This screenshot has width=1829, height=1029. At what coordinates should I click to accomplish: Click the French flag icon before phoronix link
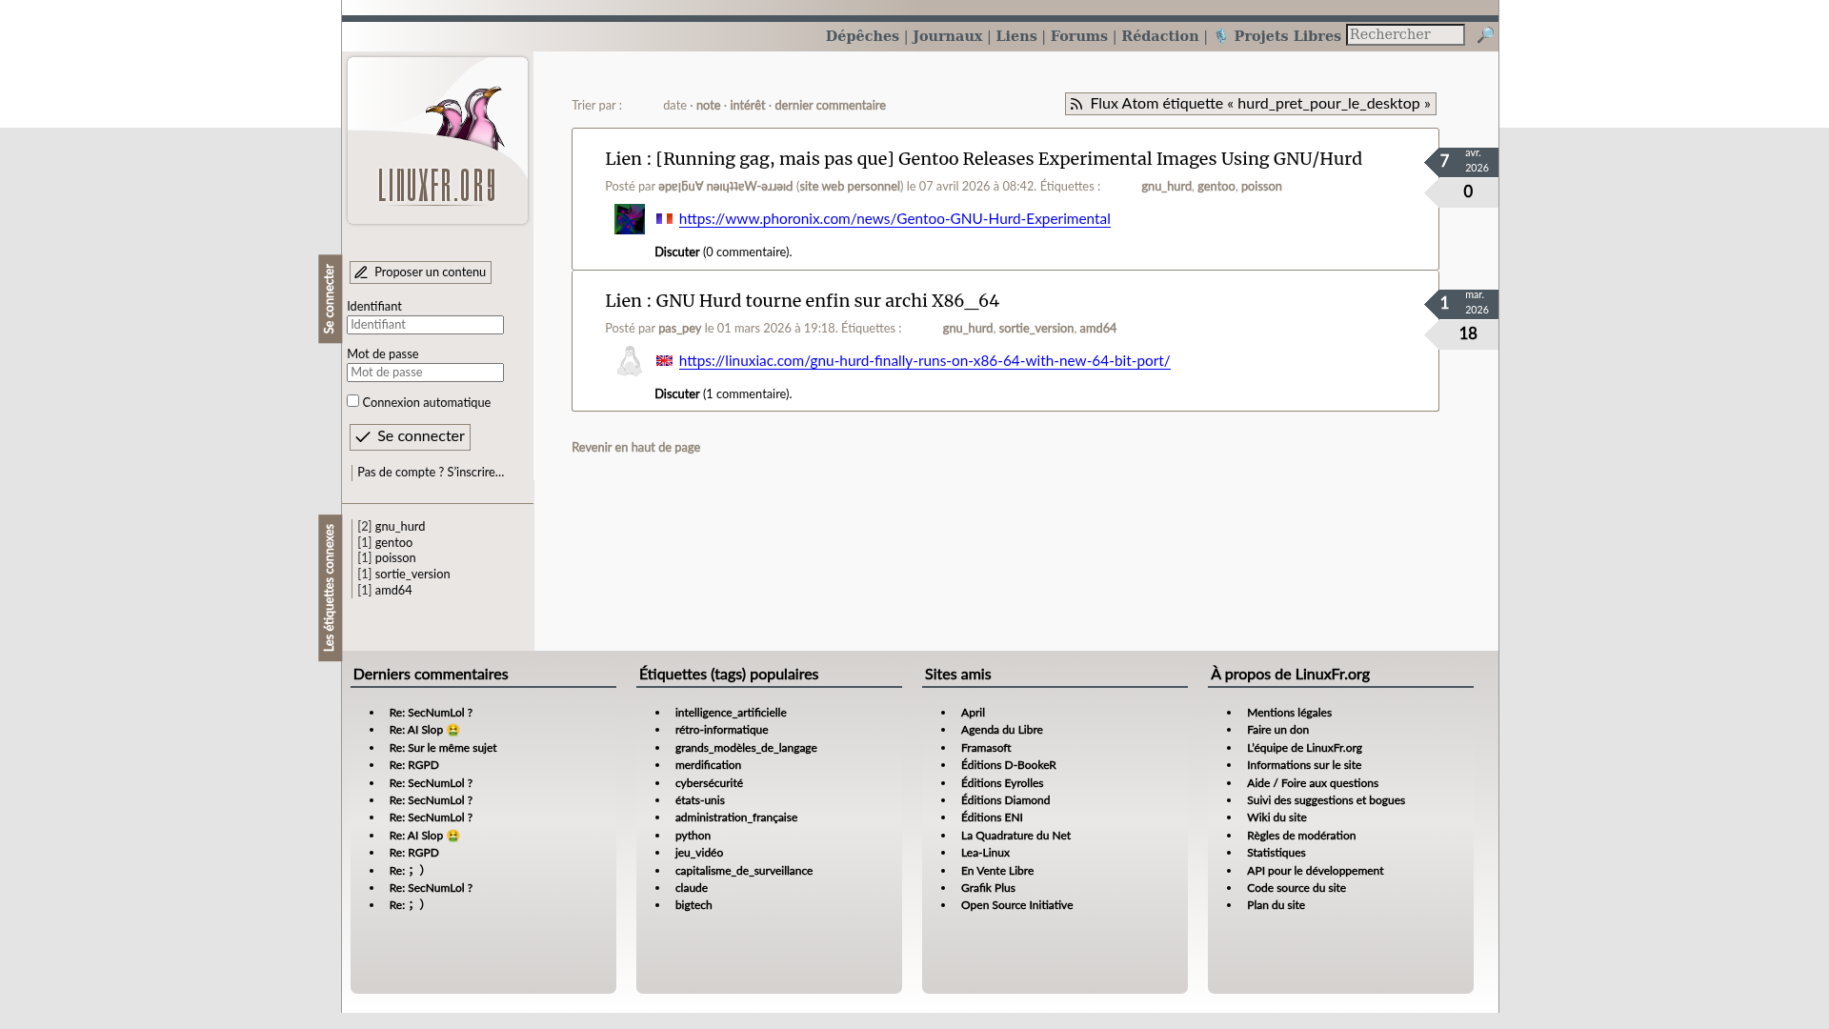664,219
